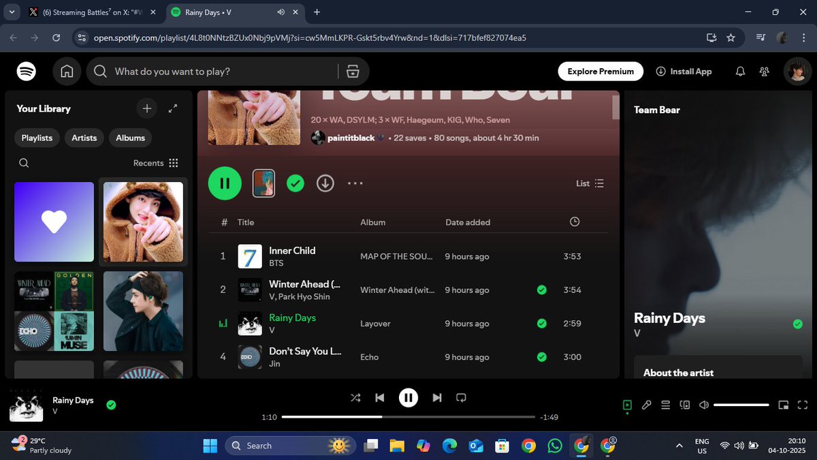The width and height of the screenshot is (817, 460).
Task: Toggle saved checkmark on Rainy Days row
Action: [x=541, y=323]
